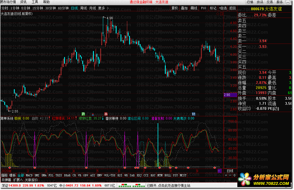Click the 日线 label beside date axis
The height and width of the screenshot is (190, 294).
pos(230,171)
